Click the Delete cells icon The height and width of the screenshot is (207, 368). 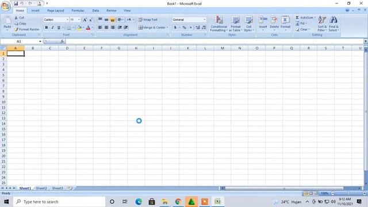[274, 20]
